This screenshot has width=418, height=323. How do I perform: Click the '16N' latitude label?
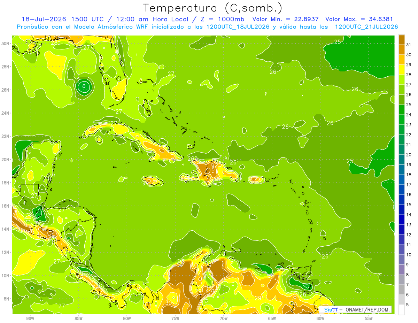click(6, 206)
